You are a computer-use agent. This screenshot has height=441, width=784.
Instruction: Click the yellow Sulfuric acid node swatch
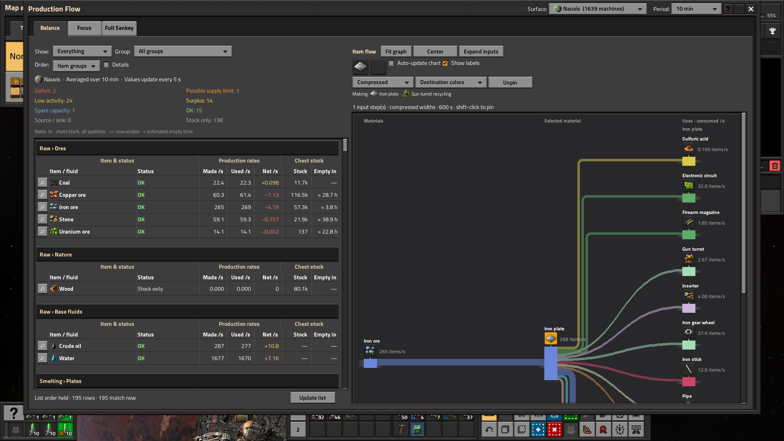pos(689,161)
